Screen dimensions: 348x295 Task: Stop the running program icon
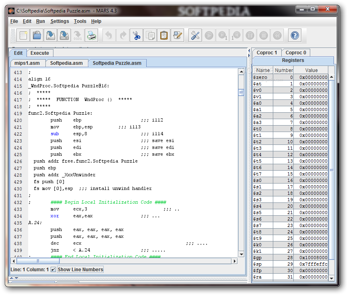click(264, 35)
